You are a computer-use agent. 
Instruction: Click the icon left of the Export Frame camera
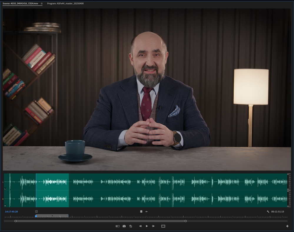[x=117, y=226]
